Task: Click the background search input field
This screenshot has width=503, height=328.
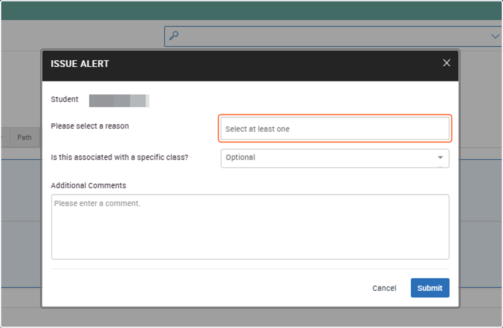Action: coord(333,36)
